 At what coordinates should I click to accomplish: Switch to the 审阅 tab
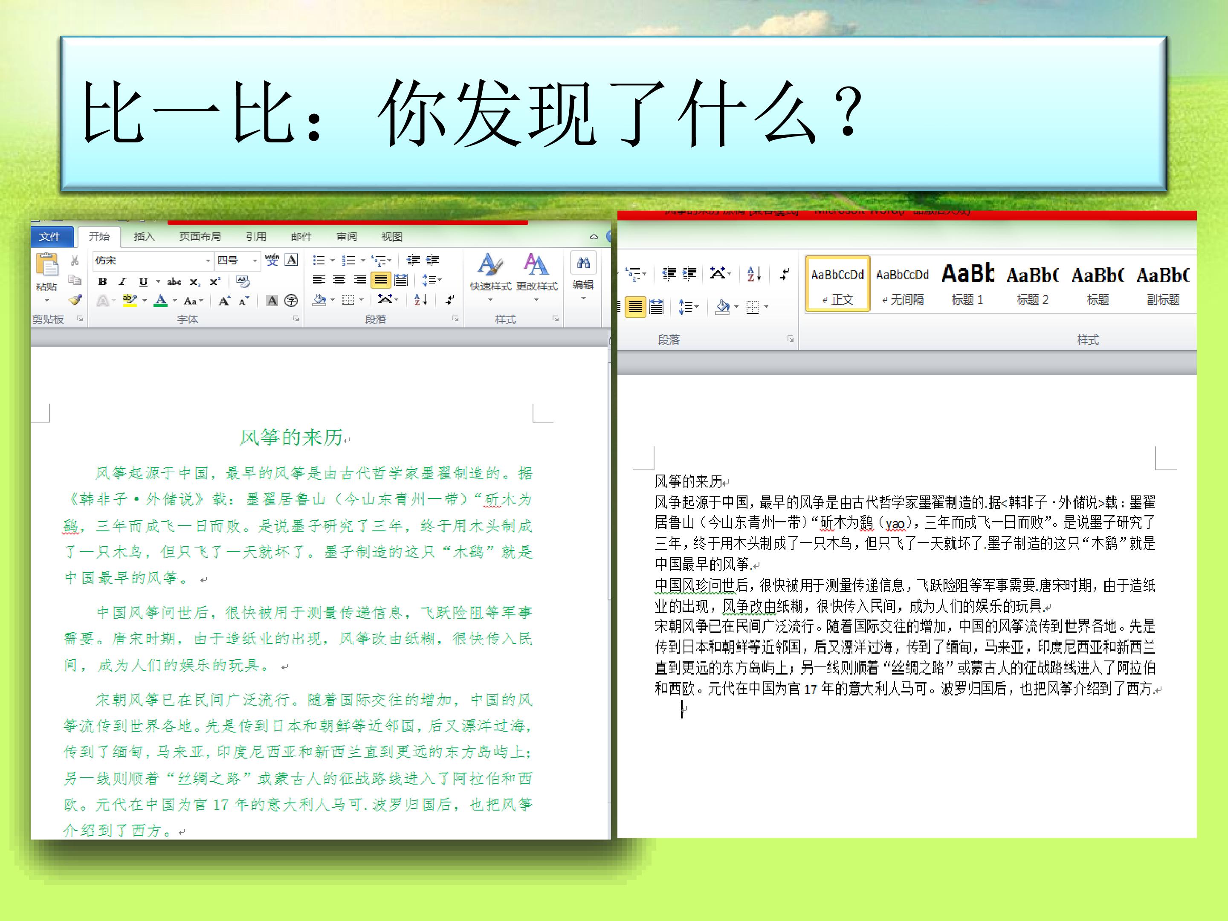(347, 237)
